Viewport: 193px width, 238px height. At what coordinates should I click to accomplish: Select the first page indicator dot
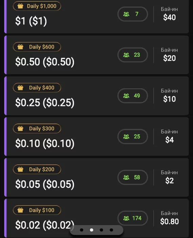(82, 230)
